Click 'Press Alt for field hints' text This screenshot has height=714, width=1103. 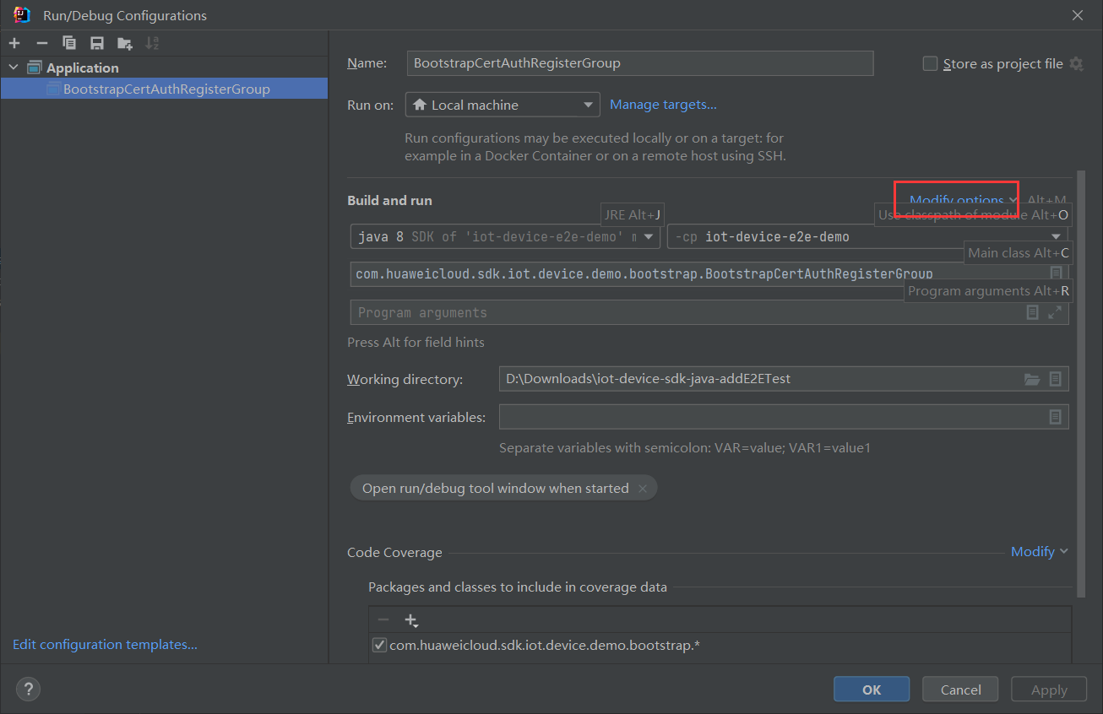pos(416,343)
